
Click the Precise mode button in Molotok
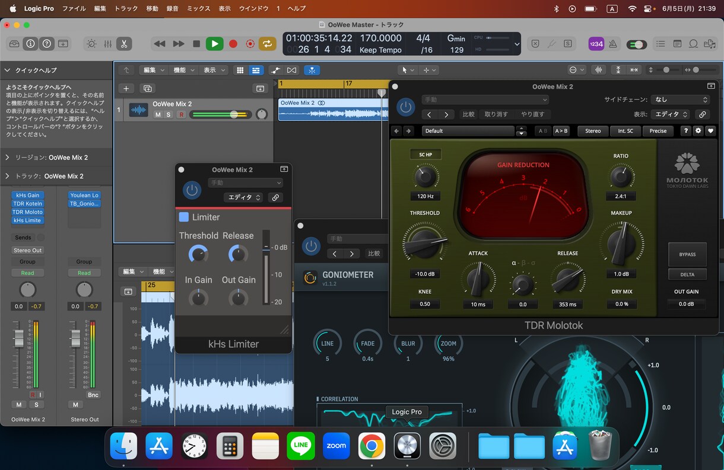(x=658, y=131)
